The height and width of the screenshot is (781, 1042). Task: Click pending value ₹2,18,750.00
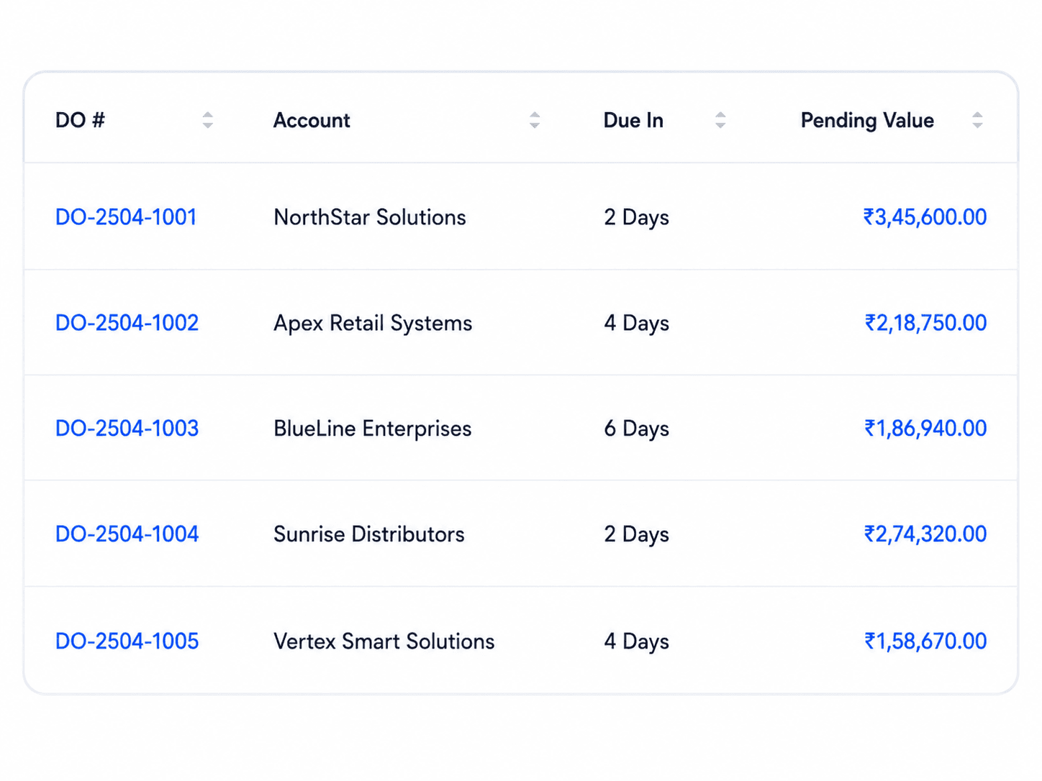point(925,323)
